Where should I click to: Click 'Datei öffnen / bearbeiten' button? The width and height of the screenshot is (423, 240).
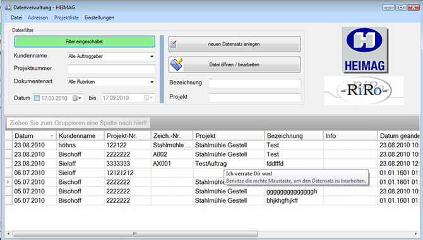pyautogui.click(x=234, y=65)
